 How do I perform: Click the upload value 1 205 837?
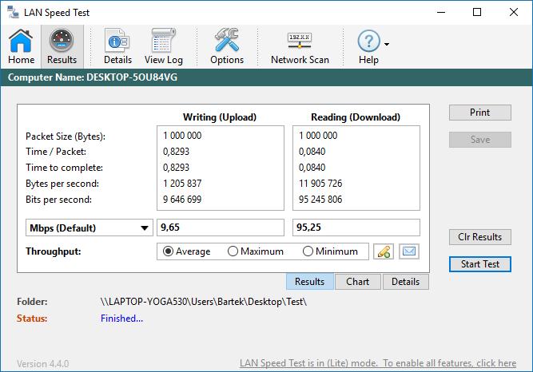click(x=182, y=184)
